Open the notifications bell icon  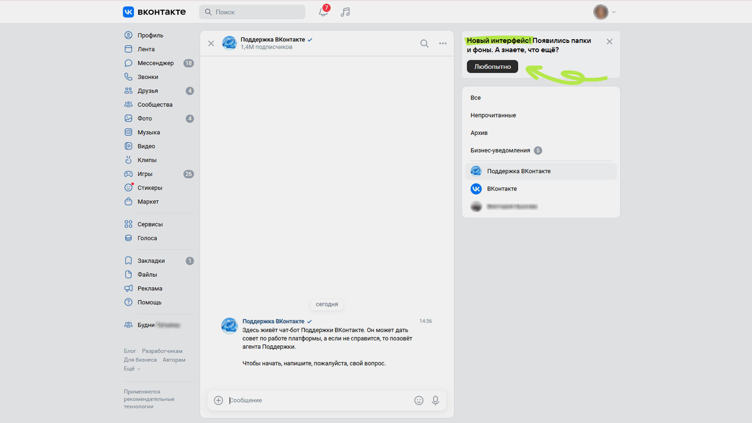tap(323, 12)
